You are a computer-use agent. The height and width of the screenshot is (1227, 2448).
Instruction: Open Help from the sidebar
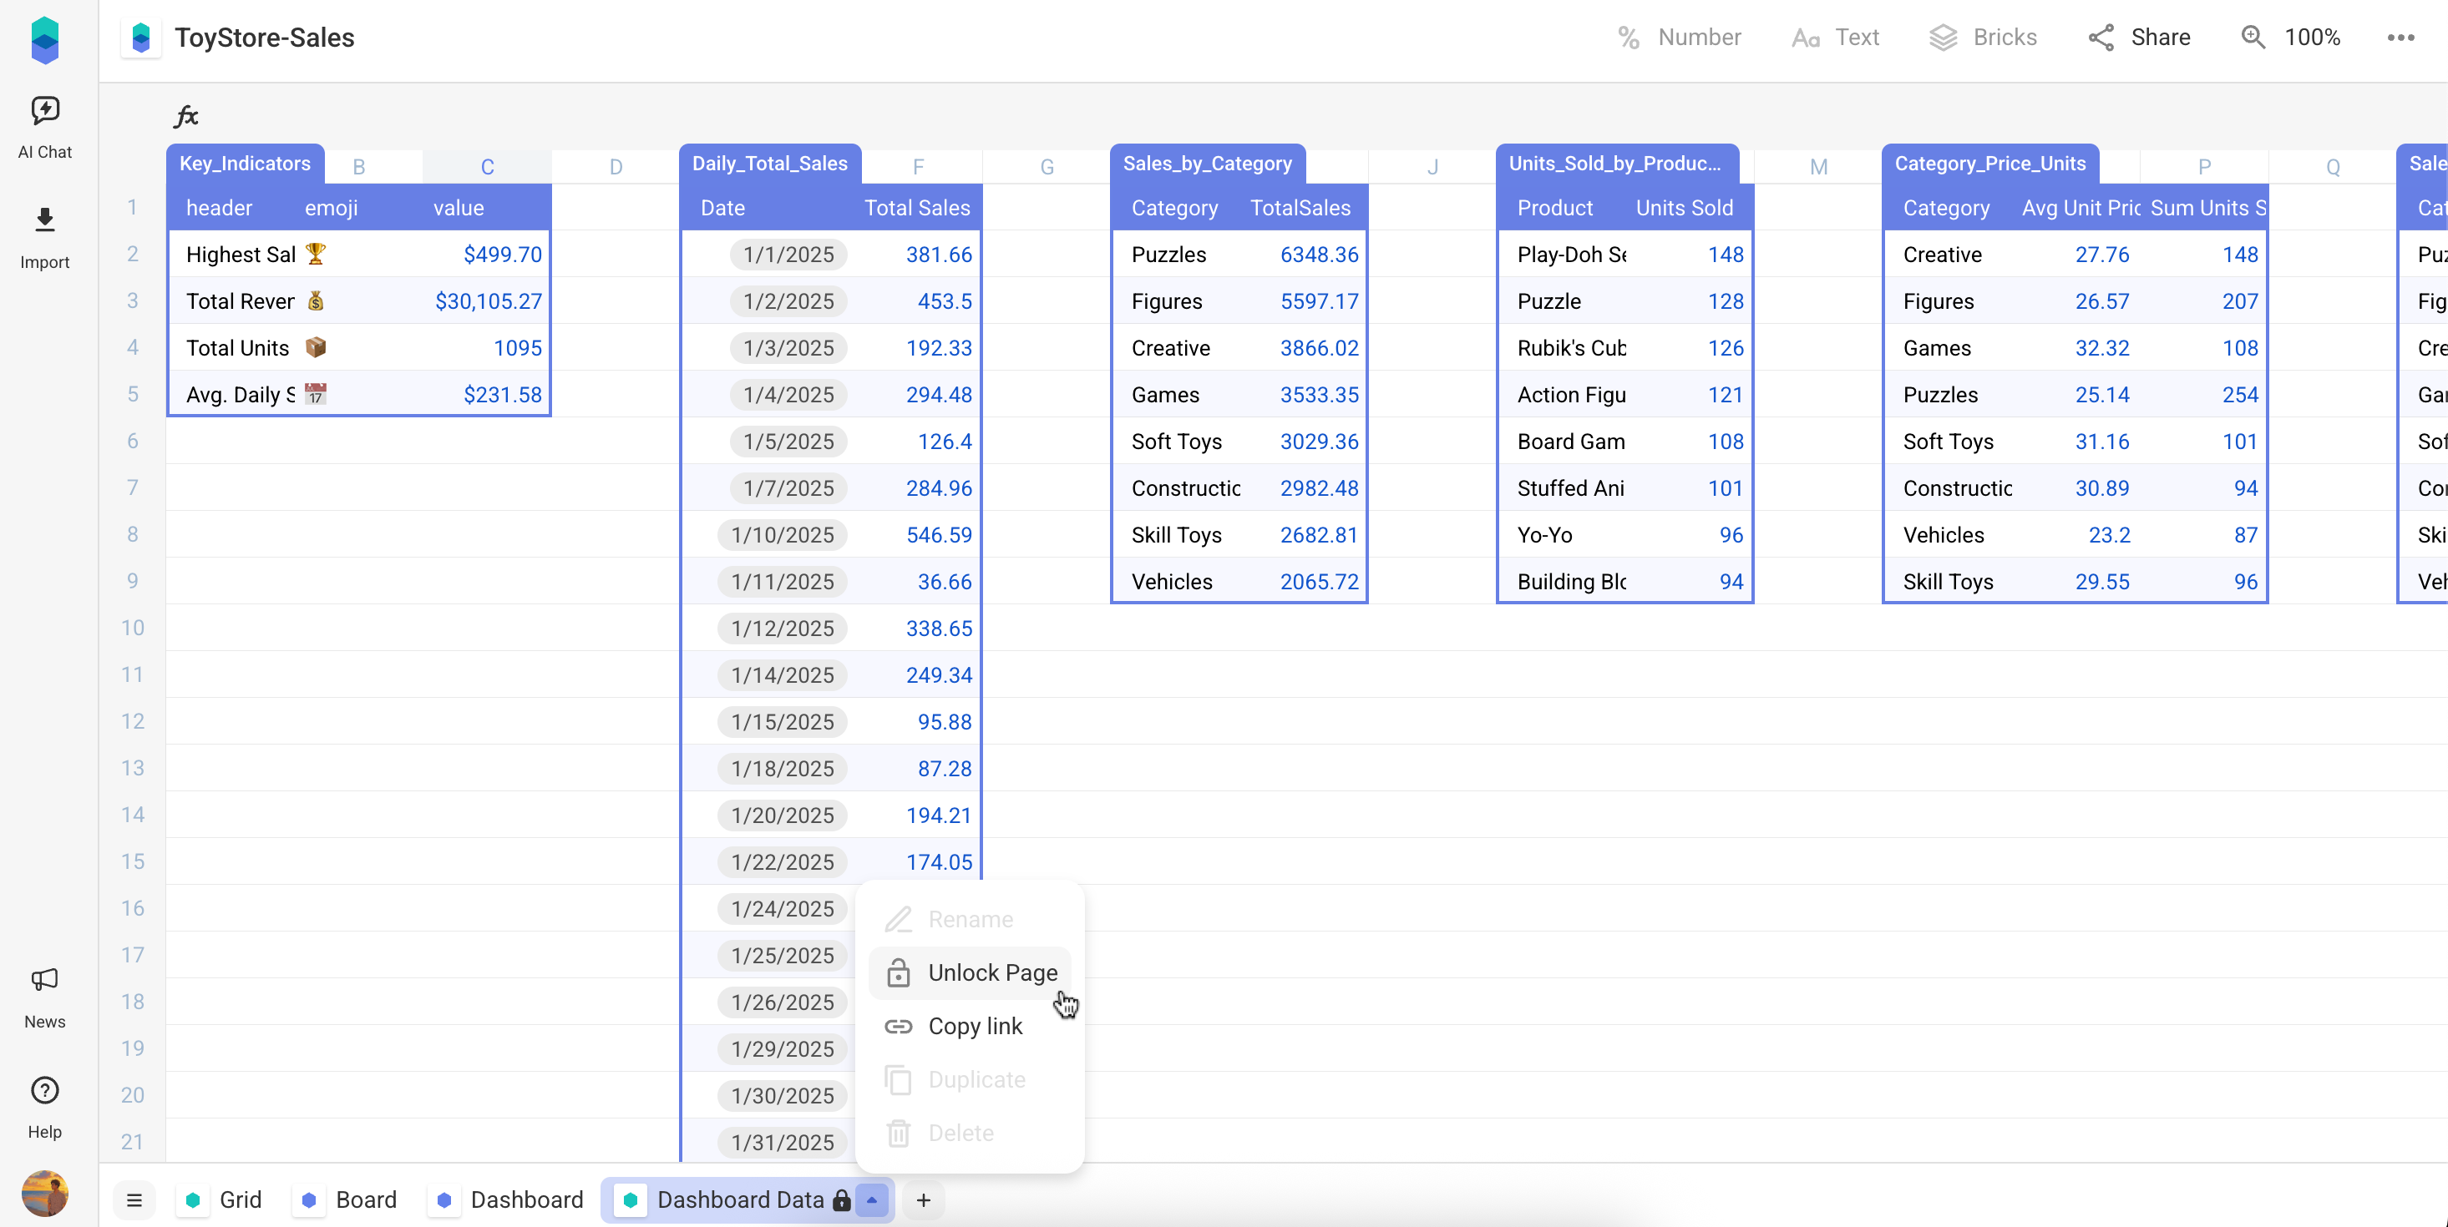pos(44,1105)
